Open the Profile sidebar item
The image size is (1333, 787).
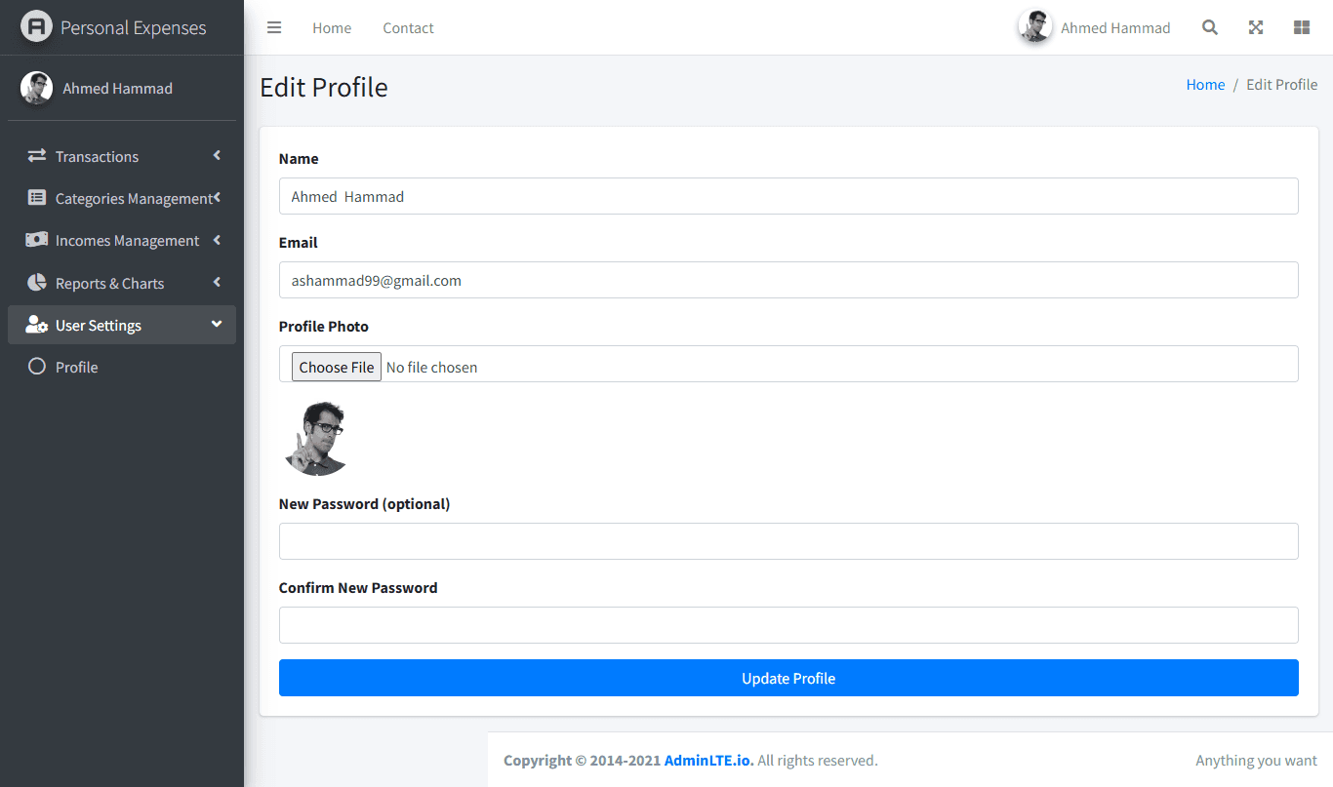pos(122,367)
